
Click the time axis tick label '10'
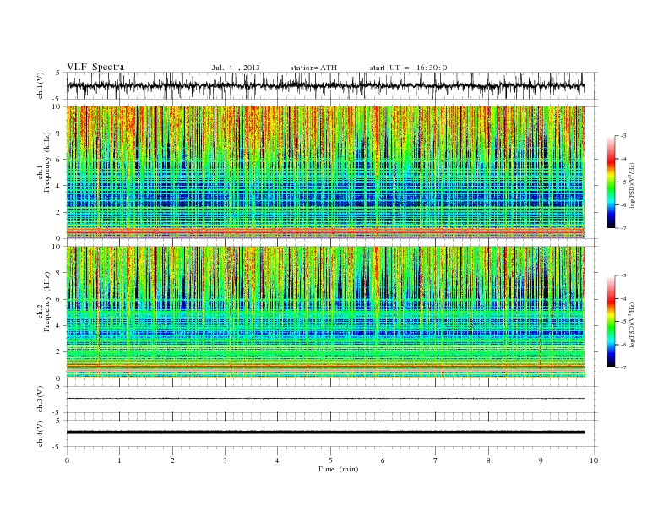click(594, 460)
